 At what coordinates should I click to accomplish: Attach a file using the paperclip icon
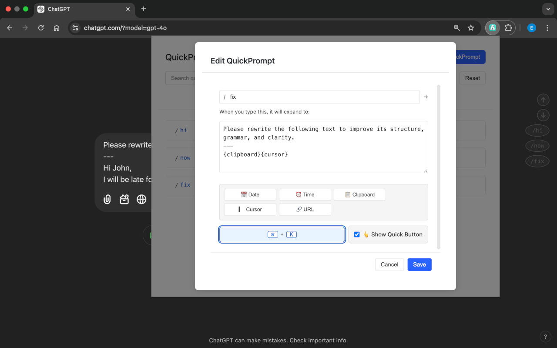coord(107,199)
